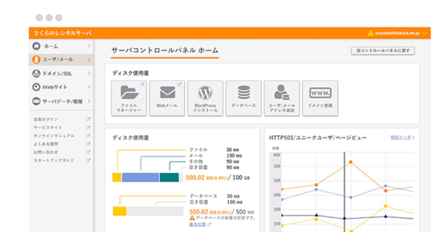The height and width of the screenshot is (232, 444).
Task: Open the ファイルマネージャー folder icon
Action: (129, 93)
